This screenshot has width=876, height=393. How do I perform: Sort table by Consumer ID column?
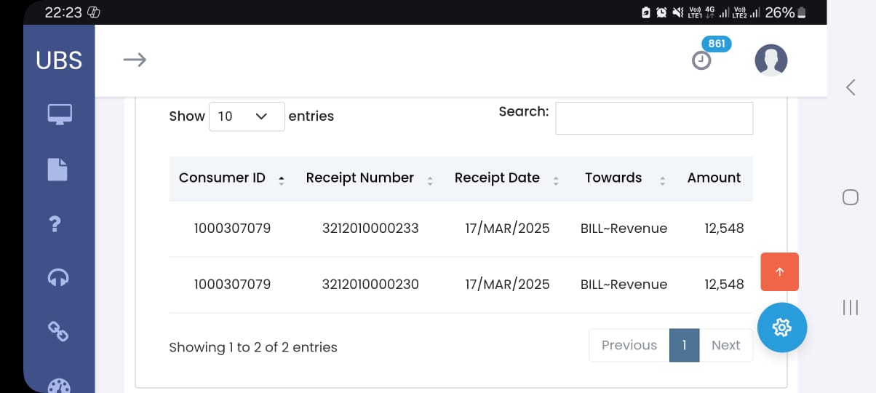click(232, 178)
